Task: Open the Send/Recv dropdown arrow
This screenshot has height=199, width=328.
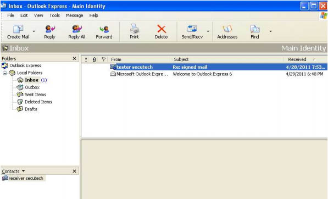Action: 208,31
